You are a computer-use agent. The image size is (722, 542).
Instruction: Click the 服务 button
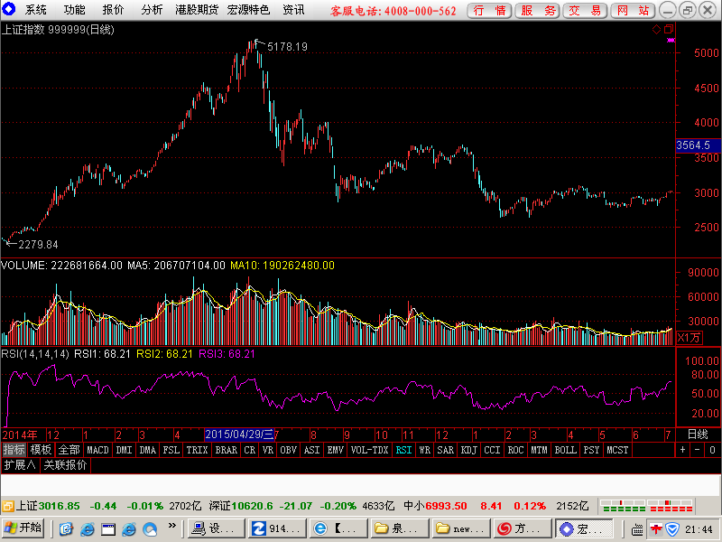pyautogui.click(x=537, y=11)
